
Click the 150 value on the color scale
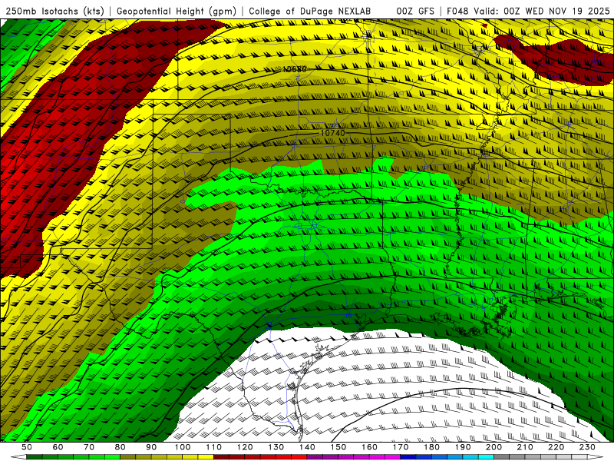tap(338, 447)
